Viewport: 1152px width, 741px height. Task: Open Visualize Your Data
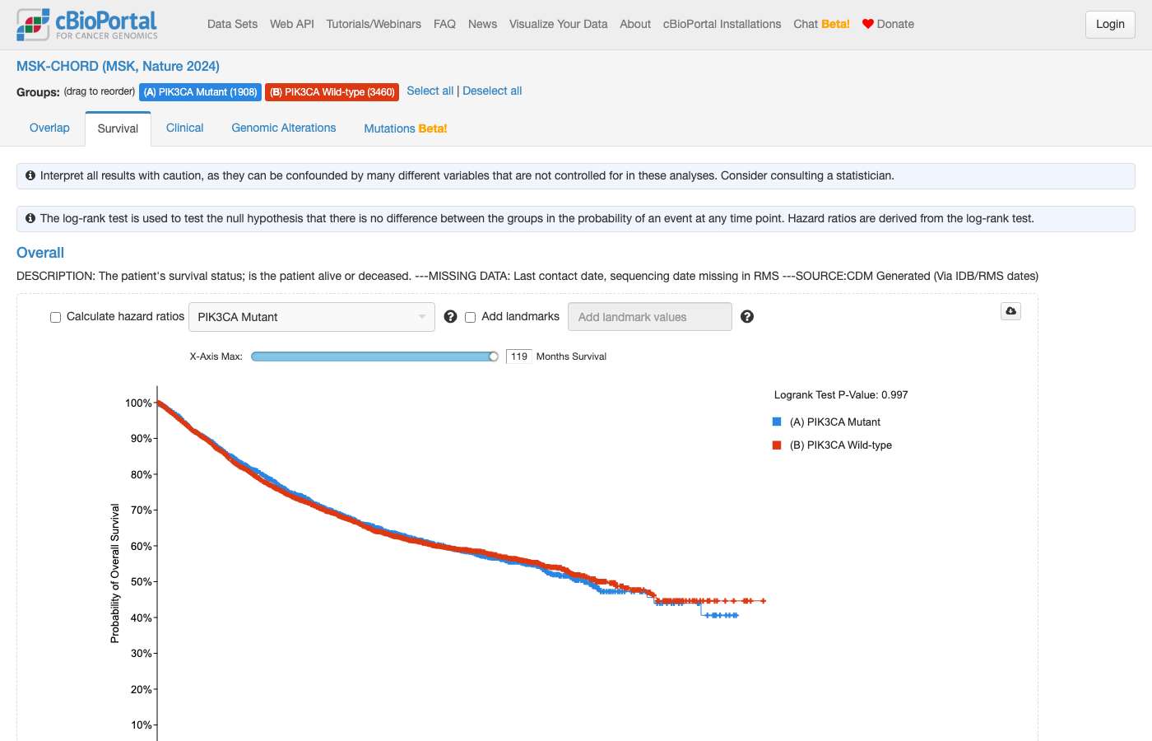click(558, 24)
